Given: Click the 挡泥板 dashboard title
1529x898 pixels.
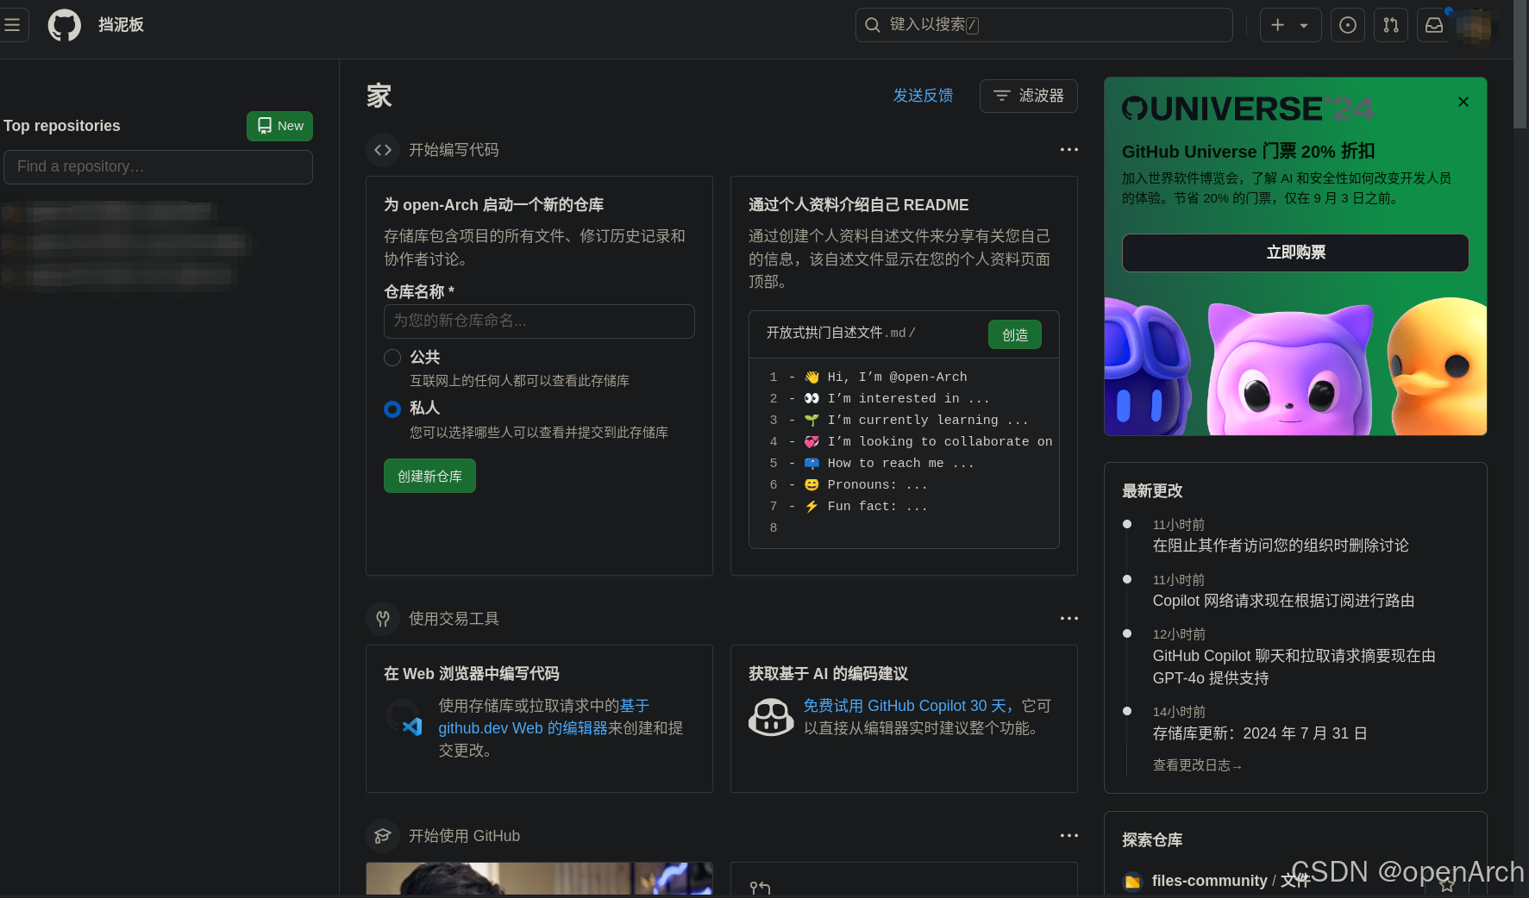Looking at the screenshot, I should [121, 25].
